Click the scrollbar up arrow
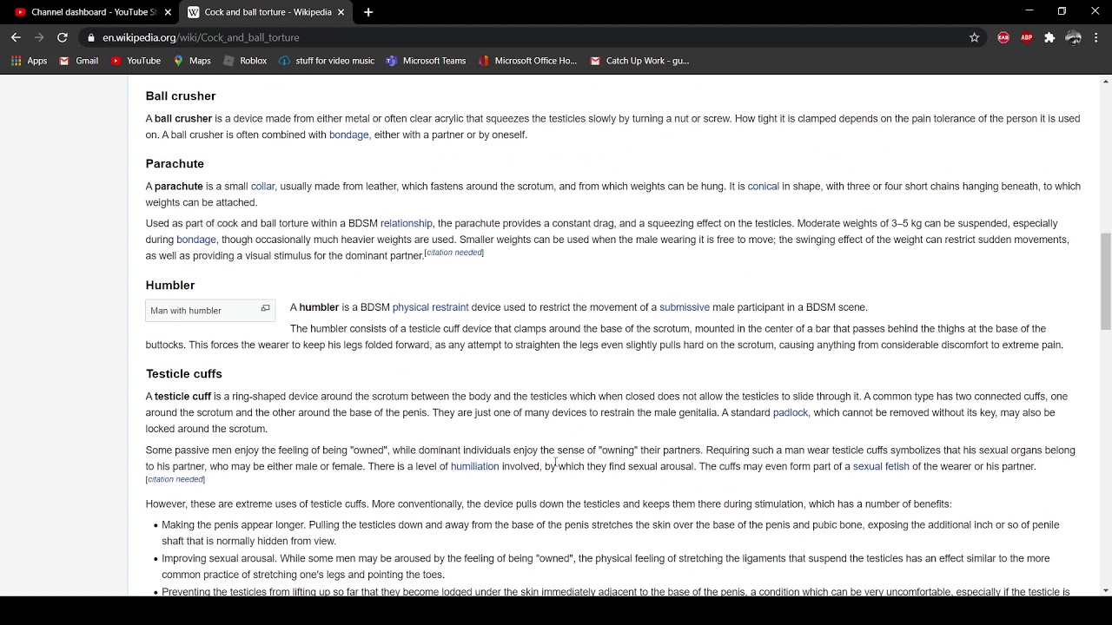This screenshot has height=625, width=1112. [1105, 81]
